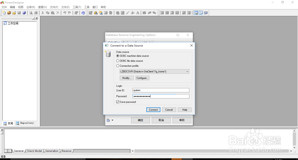Click the Help button in the dialog
298x160 pixels.
tap(185, 110)
